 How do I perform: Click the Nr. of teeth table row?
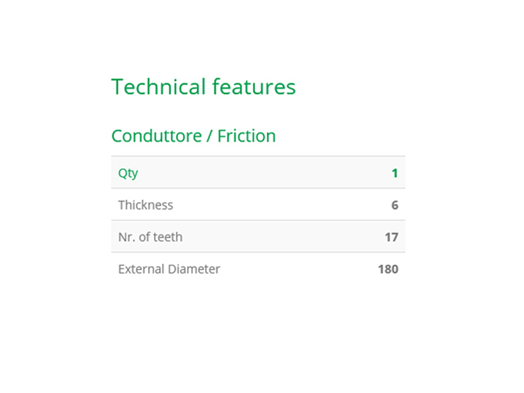[258, 237]
